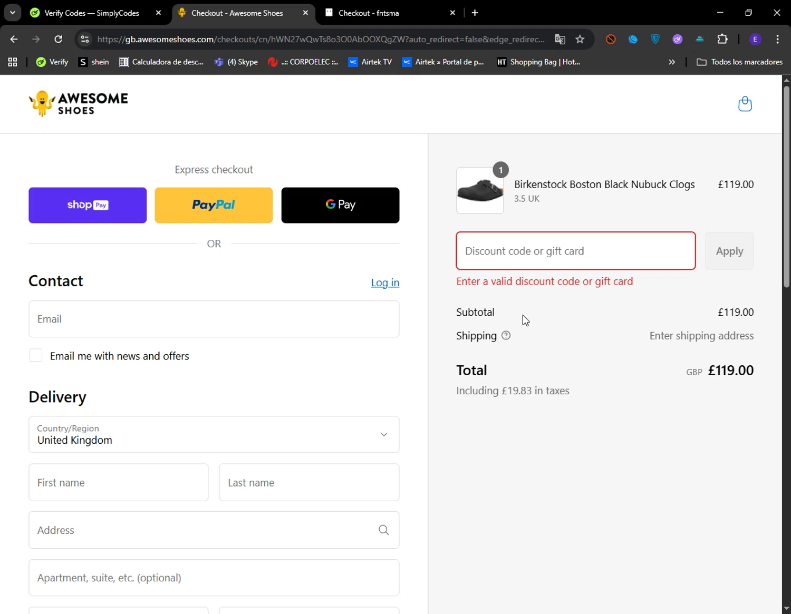Click 'Enter shipping address' text

[701, 336]
